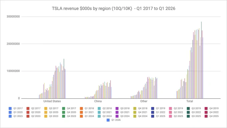
Task: Select the Q3 2024 legend label
Action: (125, 116)
